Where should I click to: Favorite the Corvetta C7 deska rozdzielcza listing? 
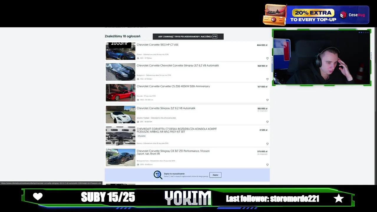267,144
